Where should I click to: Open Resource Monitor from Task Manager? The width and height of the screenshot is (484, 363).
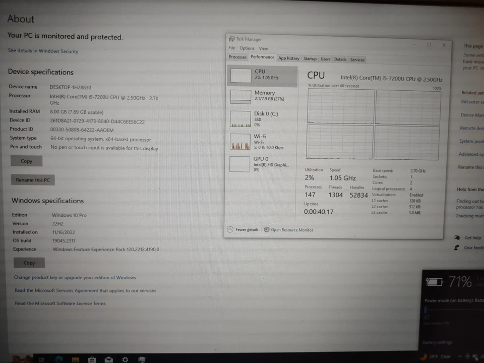pos(292,229)
